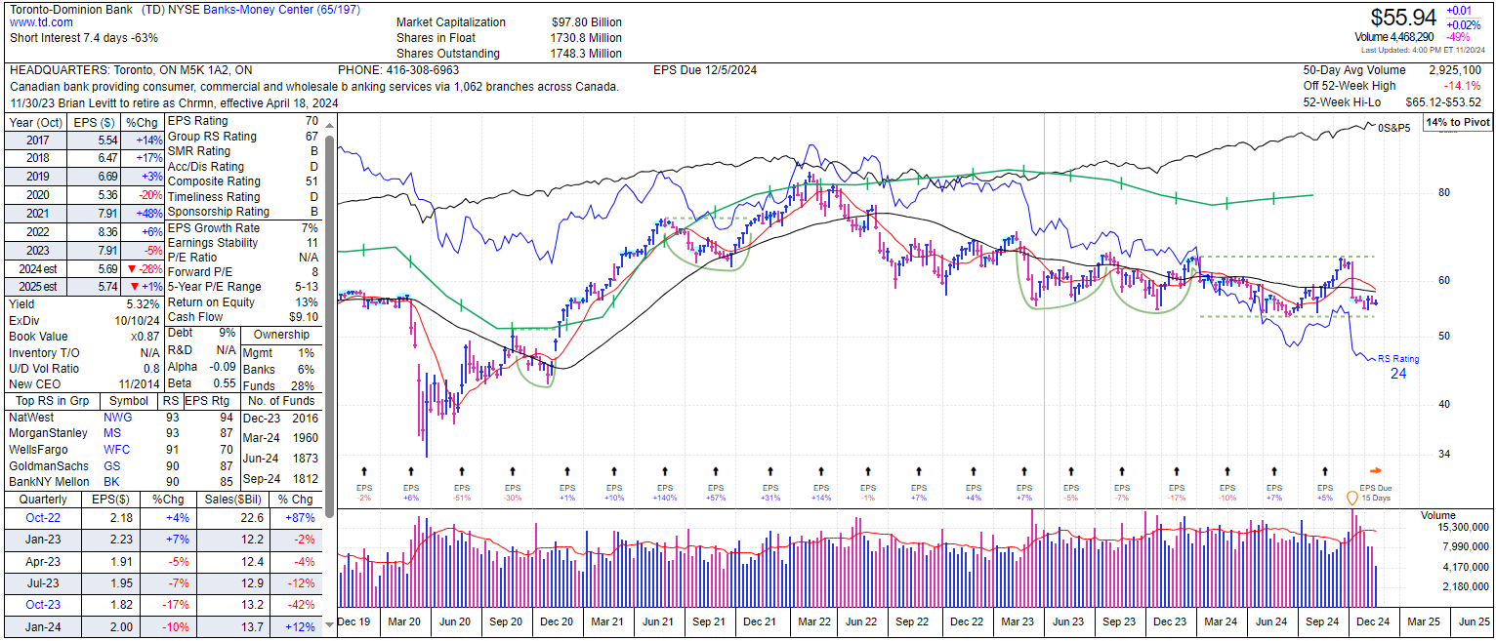Click the Composite Rating value 51
The height and width of the screenshot is (641, 1496).
pos(312,181)
